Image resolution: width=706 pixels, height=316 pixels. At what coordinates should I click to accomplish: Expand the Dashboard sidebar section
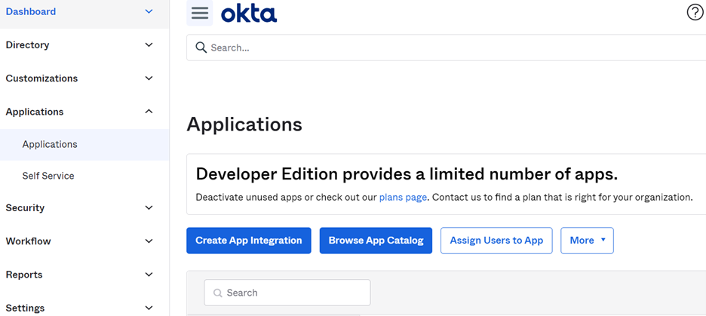(149, 12)
